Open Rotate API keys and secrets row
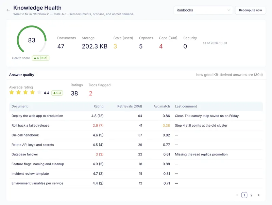Image resolution: width=272 pixels, height=205 pixels. point(136,145)
